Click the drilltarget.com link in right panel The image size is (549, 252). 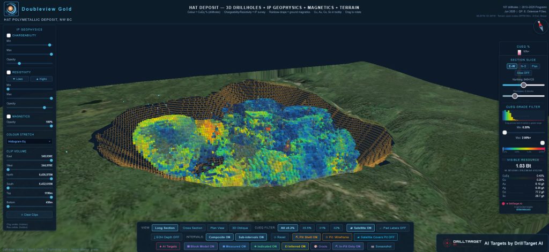coord(523,209)
